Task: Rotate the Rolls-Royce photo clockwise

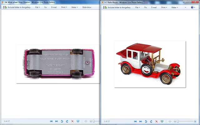Action: pos(151,121)
